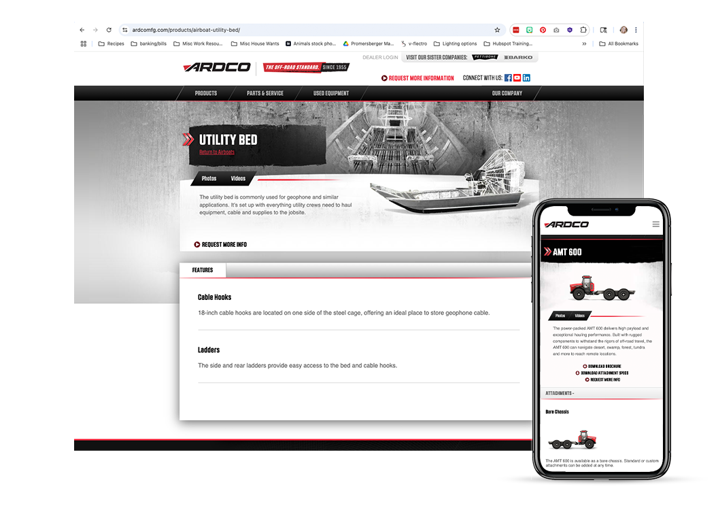This screenshot has height=510, width=718.
Task: Click the red extension icon in toolbar
Action: tap(516, 30)
